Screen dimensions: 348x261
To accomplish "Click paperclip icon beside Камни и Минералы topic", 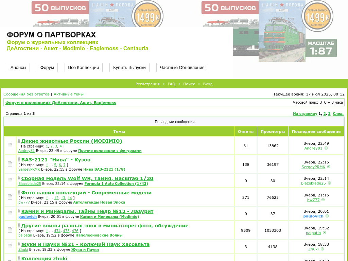I will (19, 211).
